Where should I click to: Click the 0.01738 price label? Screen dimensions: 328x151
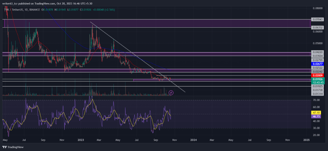click(317, 90)
